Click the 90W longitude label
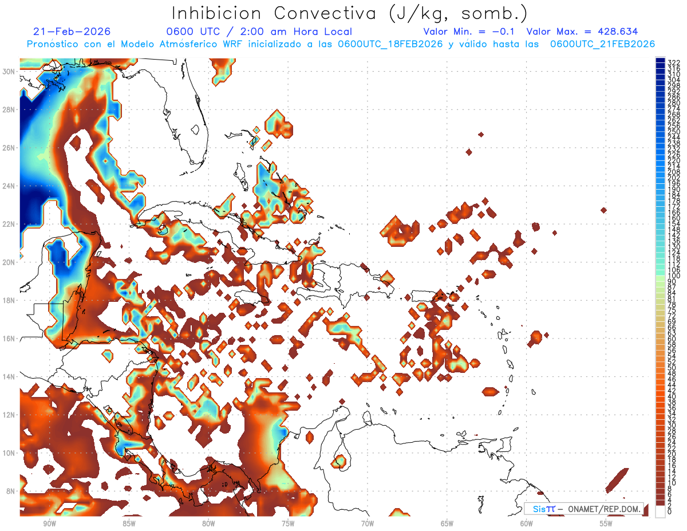This screenshot has height=531, width=687. [49, 524]
